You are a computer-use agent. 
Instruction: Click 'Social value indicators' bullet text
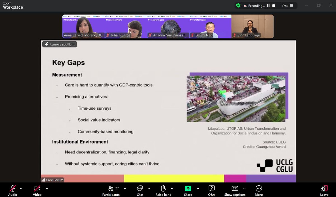[99, 120]
